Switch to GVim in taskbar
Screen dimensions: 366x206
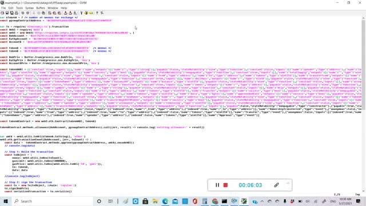pyautogui.click(x=244, y=201)
